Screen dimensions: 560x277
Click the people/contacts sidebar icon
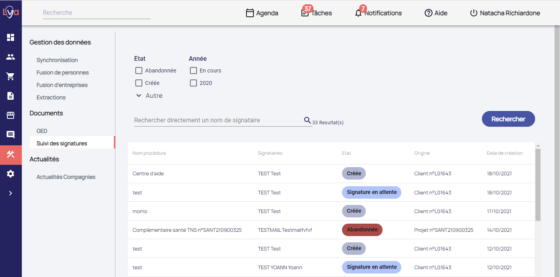[11, 57]
